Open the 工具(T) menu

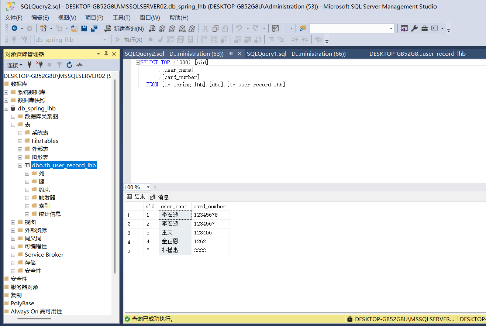pos(121,18)
